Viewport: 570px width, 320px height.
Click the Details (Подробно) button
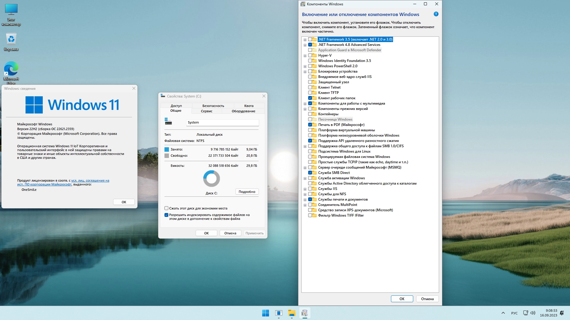coord(247,192)
